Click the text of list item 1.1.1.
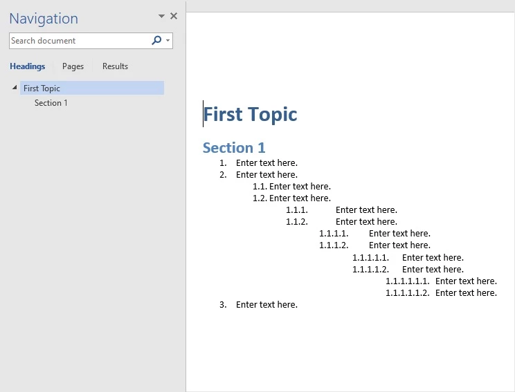This screenshot has height=392, width=515. coord(366,210)
